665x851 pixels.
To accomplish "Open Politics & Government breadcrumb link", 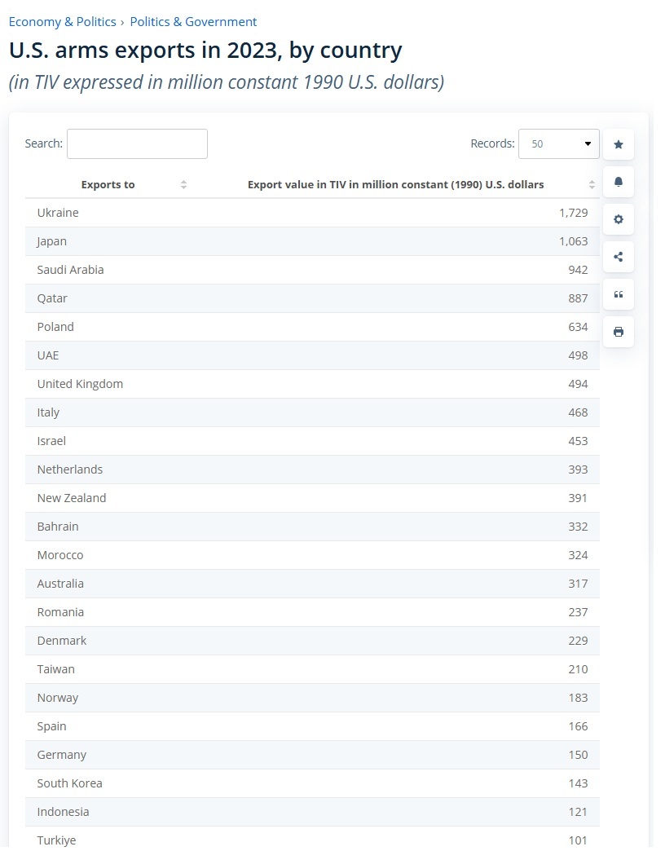I will tap(193, 22).
